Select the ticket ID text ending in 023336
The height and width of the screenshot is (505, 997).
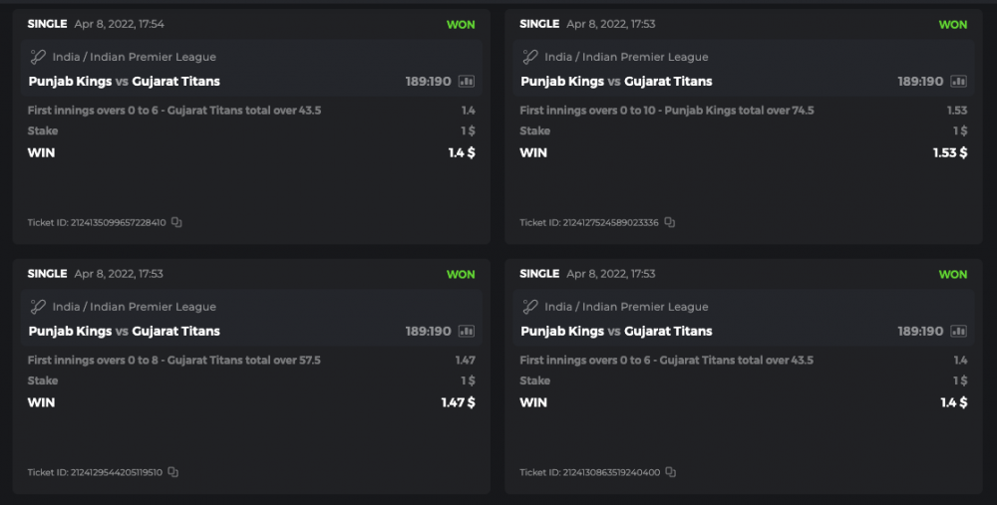[x=589, y=223]
